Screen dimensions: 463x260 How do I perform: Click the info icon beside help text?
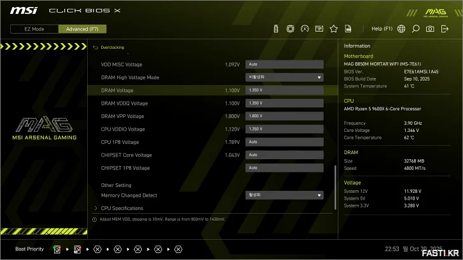point(95,219)
